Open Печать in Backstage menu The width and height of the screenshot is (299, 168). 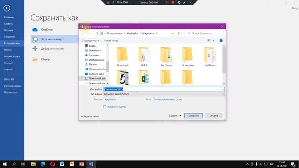(x=8, y=50)
